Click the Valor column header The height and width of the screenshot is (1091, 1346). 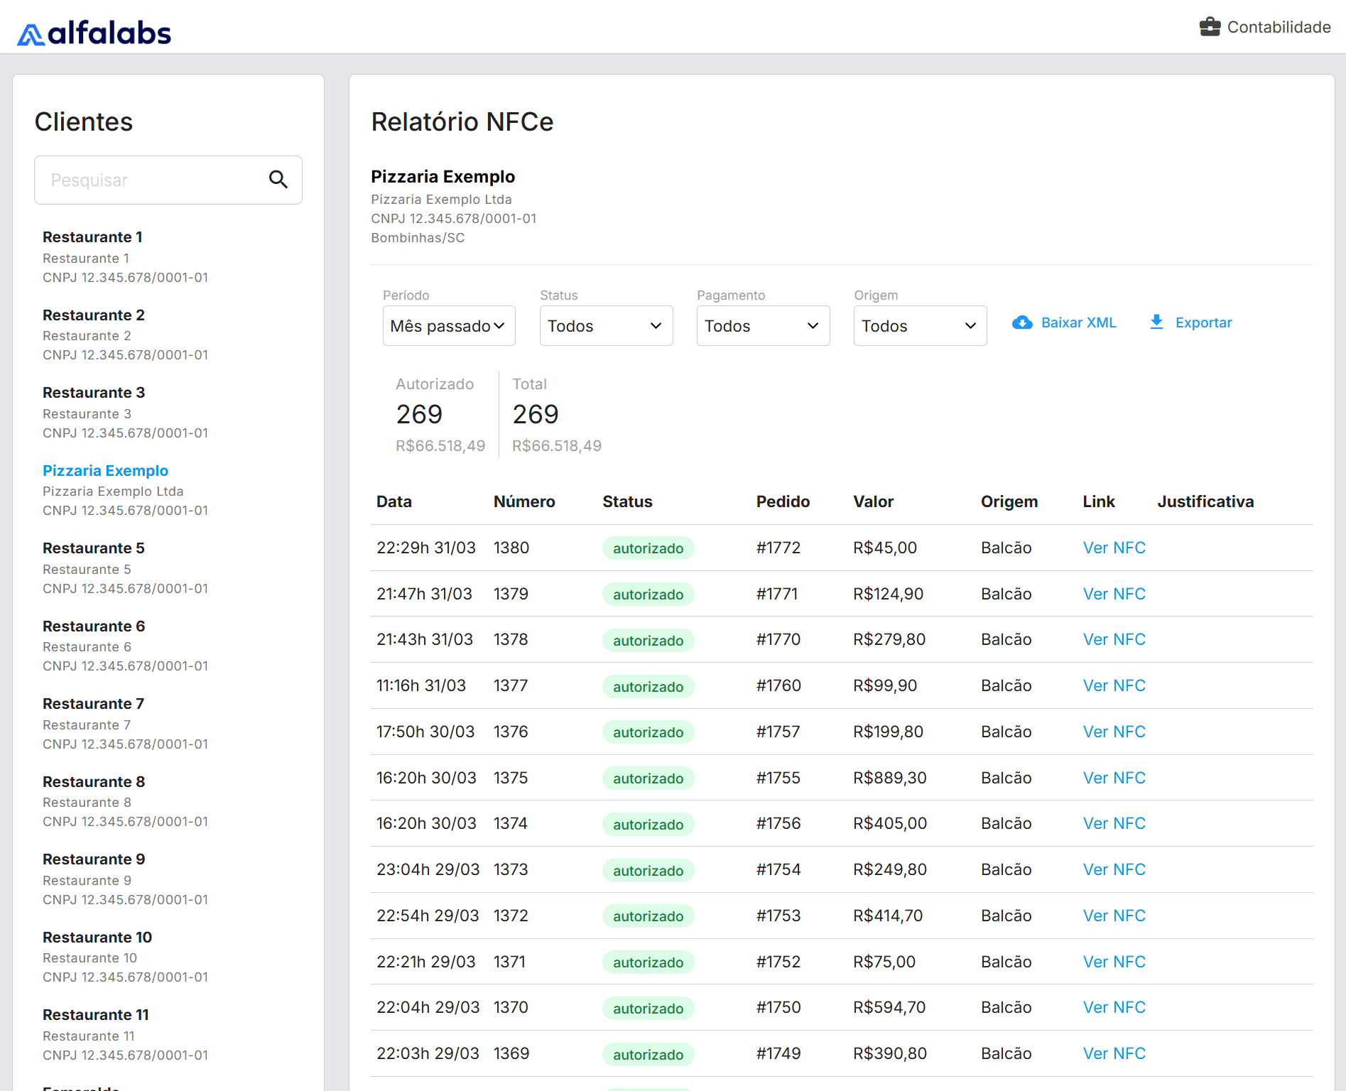[x=873, y=501]
